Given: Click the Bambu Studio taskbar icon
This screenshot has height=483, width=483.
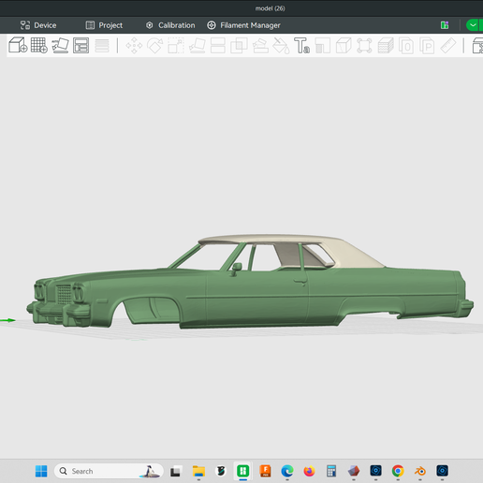Looking at the screenshot, I should coord(243,471).
